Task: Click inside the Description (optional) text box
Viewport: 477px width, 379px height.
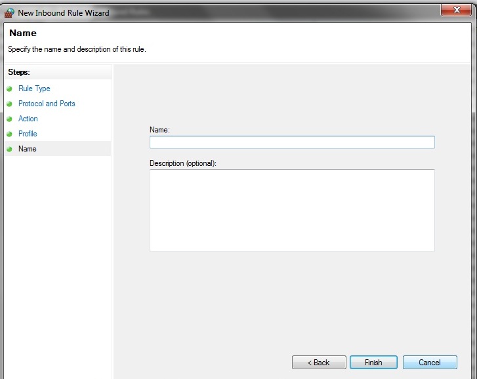Action: pos(292,210)
